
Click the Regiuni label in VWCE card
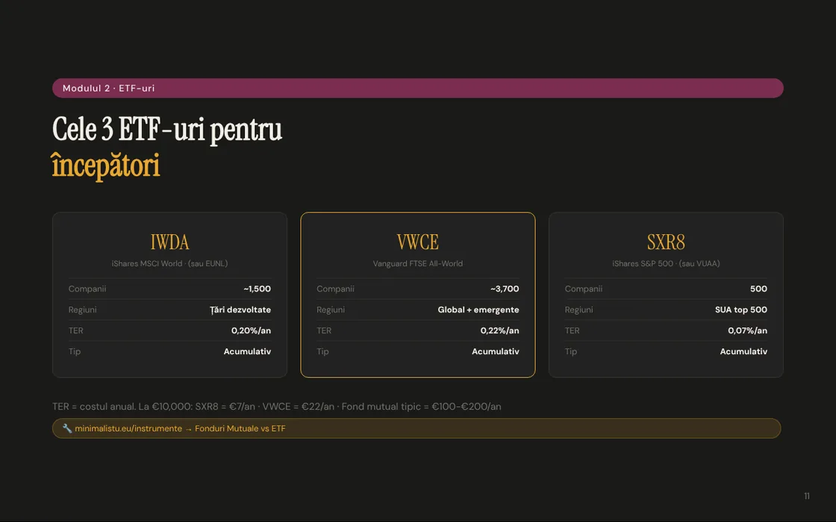coord(331,309)
